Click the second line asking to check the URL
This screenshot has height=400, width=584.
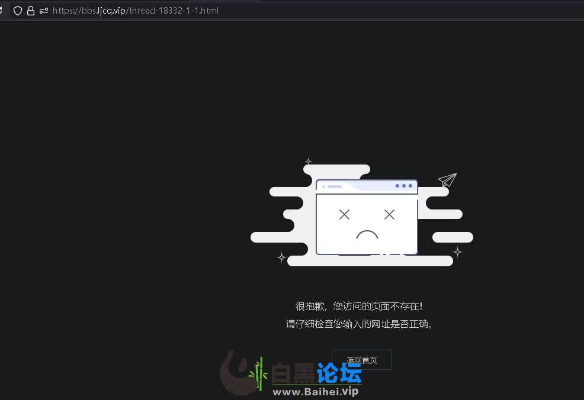coord(360,324)
